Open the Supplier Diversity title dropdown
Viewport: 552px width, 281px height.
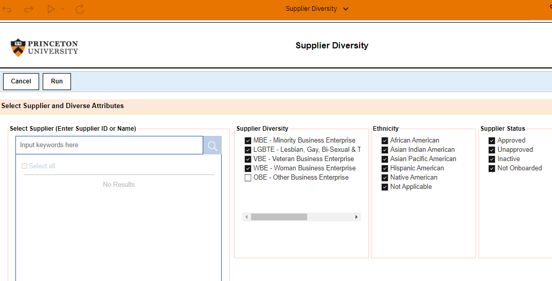click(x=346, y=9)
